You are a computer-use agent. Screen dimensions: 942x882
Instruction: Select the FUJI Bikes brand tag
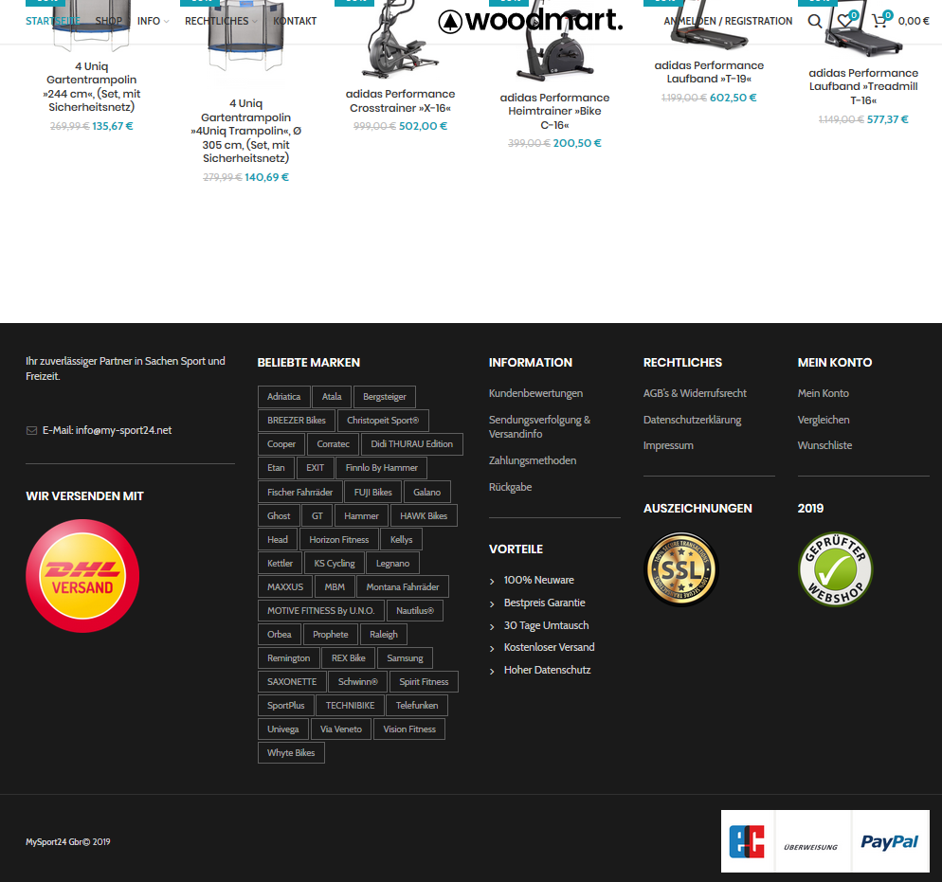coord(373,493)
